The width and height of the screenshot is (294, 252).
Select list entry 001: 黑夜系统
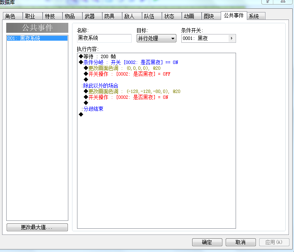coord(37,38)
